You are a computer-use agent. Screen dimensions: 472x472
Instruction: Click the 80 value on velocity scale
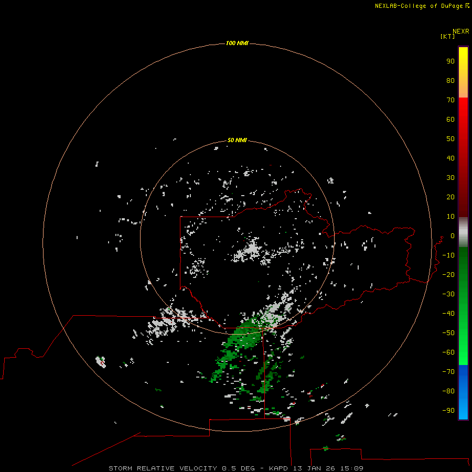point(450,80)
